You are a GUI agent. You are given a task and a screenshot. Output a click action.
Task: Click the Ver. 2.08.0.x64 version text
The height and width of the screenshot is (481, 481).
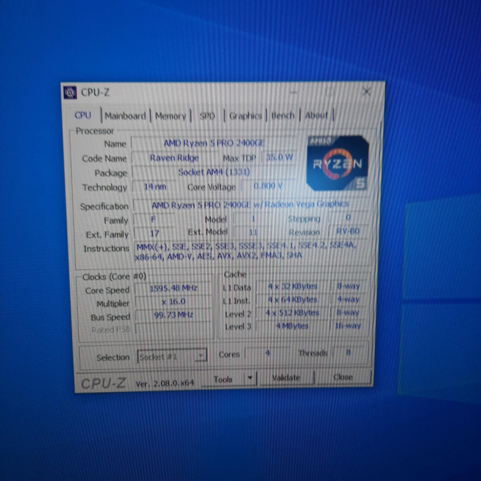(165, 383)
